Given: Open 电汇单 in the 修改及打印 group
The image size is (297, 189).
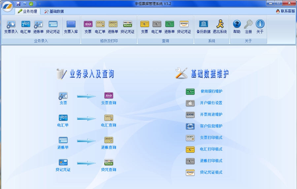Looking at the screenshot, I should point(100,27).
